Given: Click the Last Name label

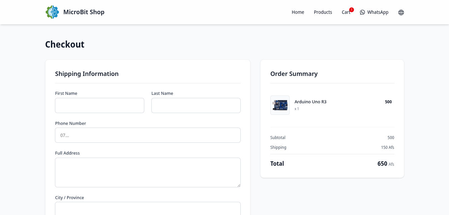Looking at the screenshot, I should click(x=162, y=93).
